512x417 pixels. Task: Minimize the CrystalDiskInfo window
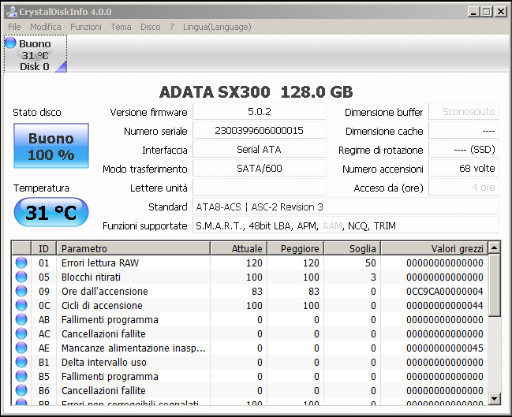click(x=473, y=12)
